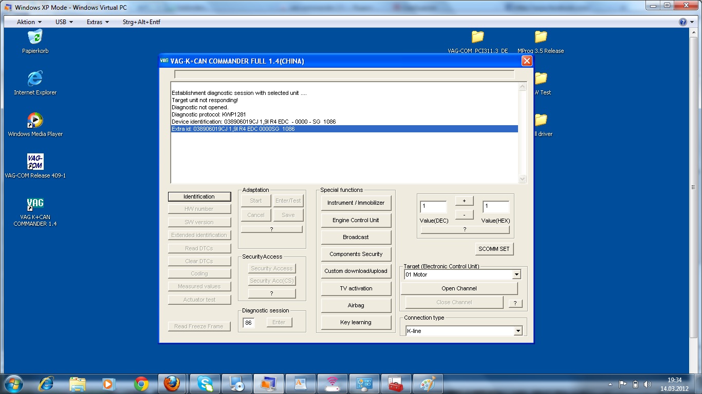
Task: Open Engine Control Unit special function
Action: 356,220
